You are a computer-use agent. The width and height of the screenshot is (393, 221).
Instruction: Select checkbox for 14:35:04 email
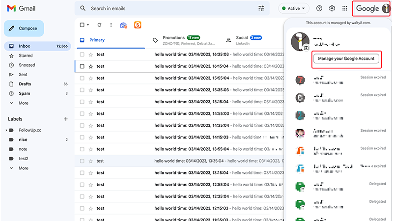click(82, 125)
